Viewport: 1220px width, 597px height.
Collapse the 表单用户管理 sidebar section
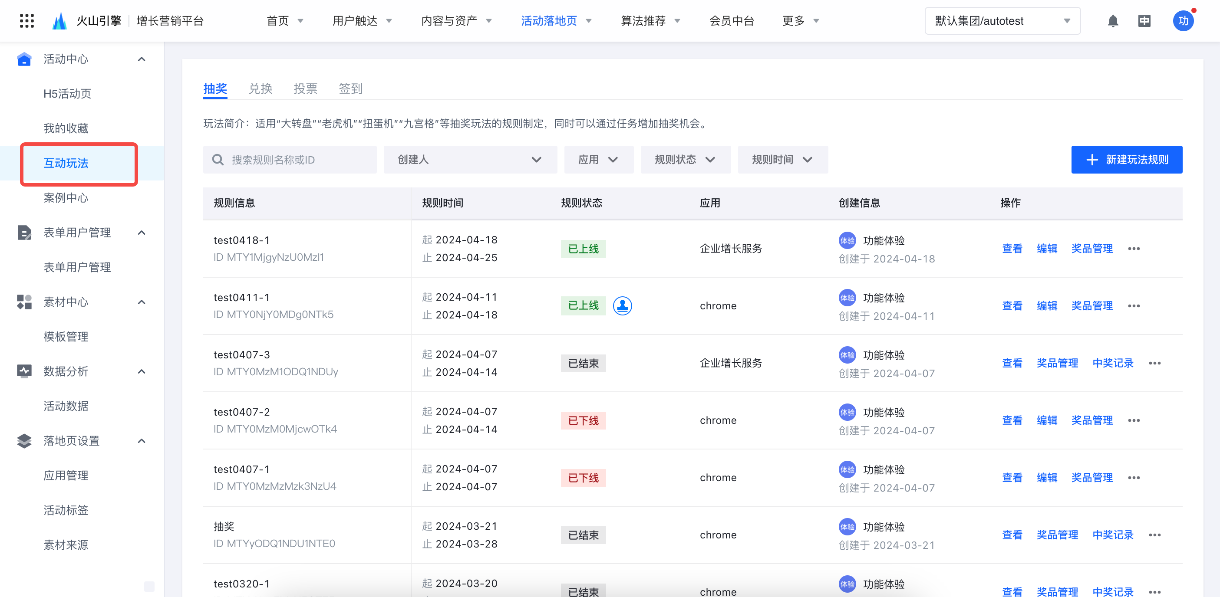(x=141, y=233)
